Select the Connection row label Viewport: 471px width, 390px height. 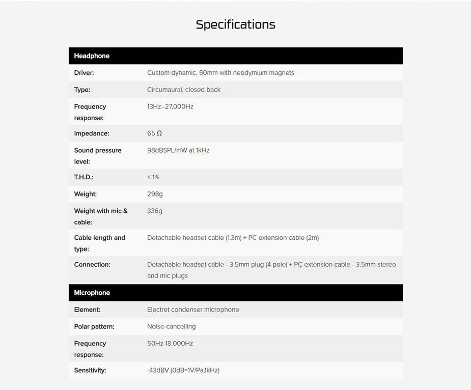pyautogui.click(x=92, y=265)
